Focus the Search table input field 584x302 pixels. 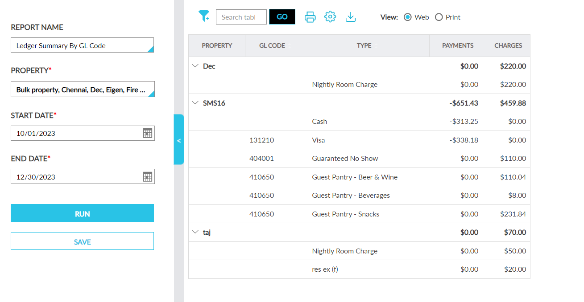tap(241, 17)
